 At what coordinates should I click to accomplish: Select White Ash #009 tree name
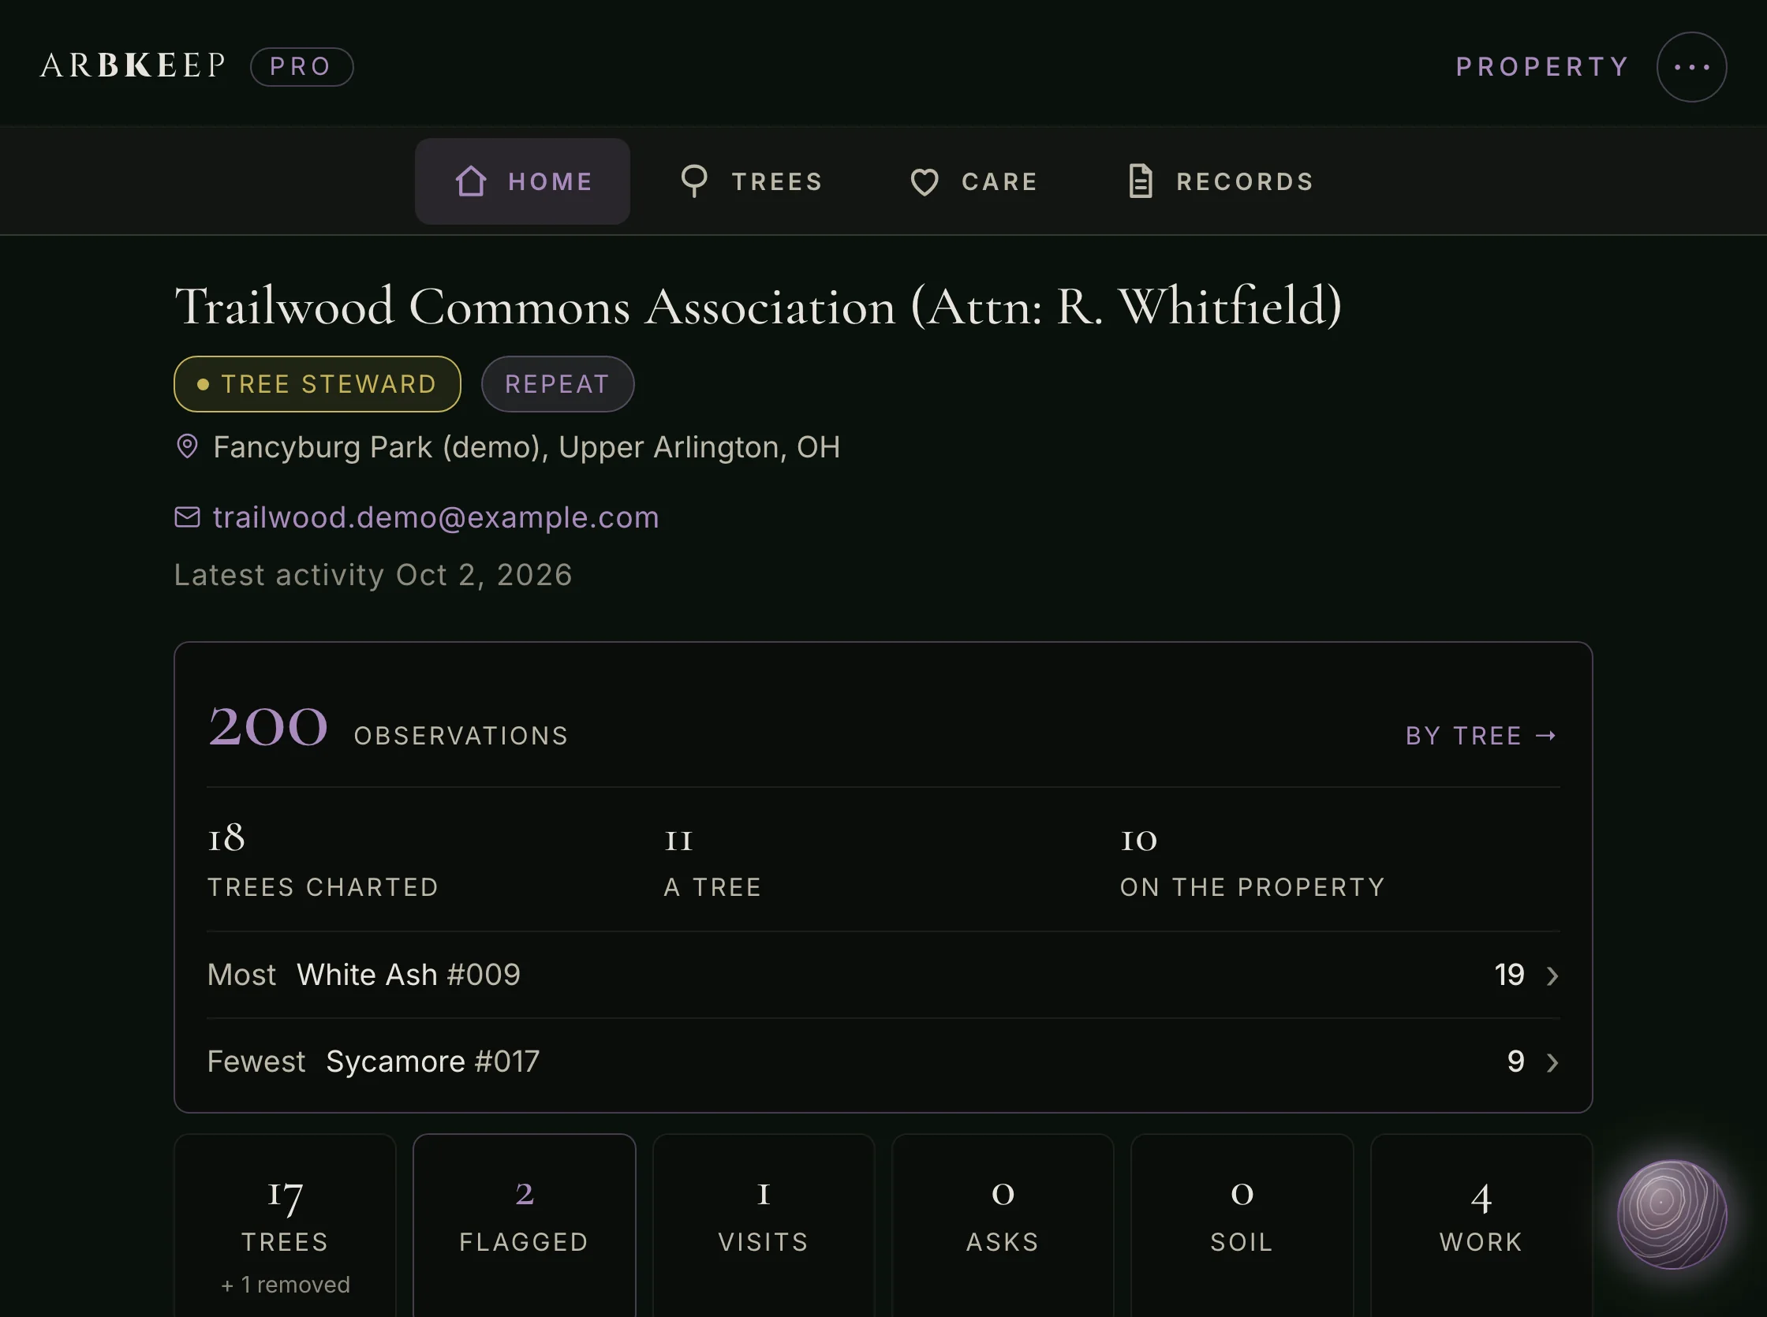pyautogui.click(x=409, y=975)
